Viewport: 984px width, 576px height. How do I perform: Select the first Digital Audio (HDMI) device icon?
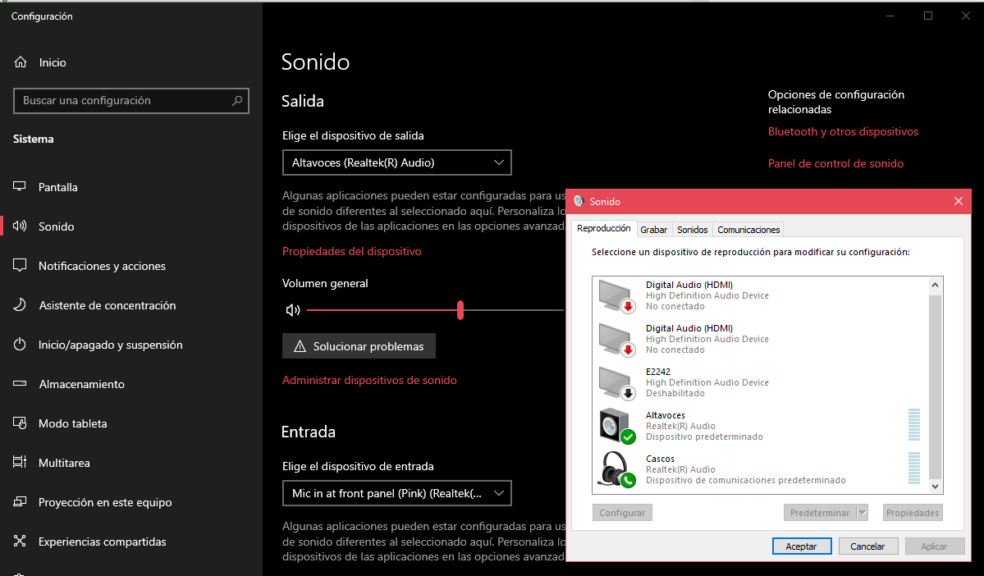tap(616, 296)
